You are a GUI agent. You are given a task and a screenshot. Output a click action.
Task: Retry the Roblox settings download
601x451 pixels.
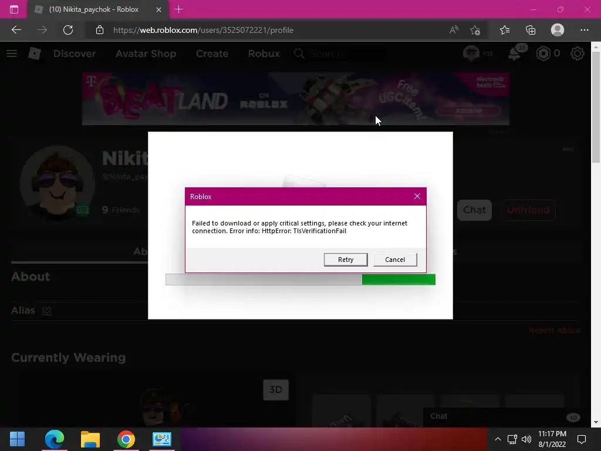345,260
